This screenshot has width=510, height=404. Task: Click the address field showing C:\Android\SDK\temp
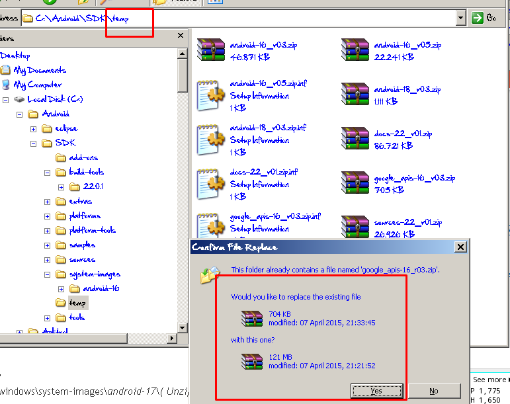[238, 19]
